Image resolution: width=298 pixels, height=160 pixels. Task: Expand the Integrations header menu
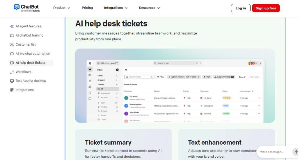click(116, 8)
